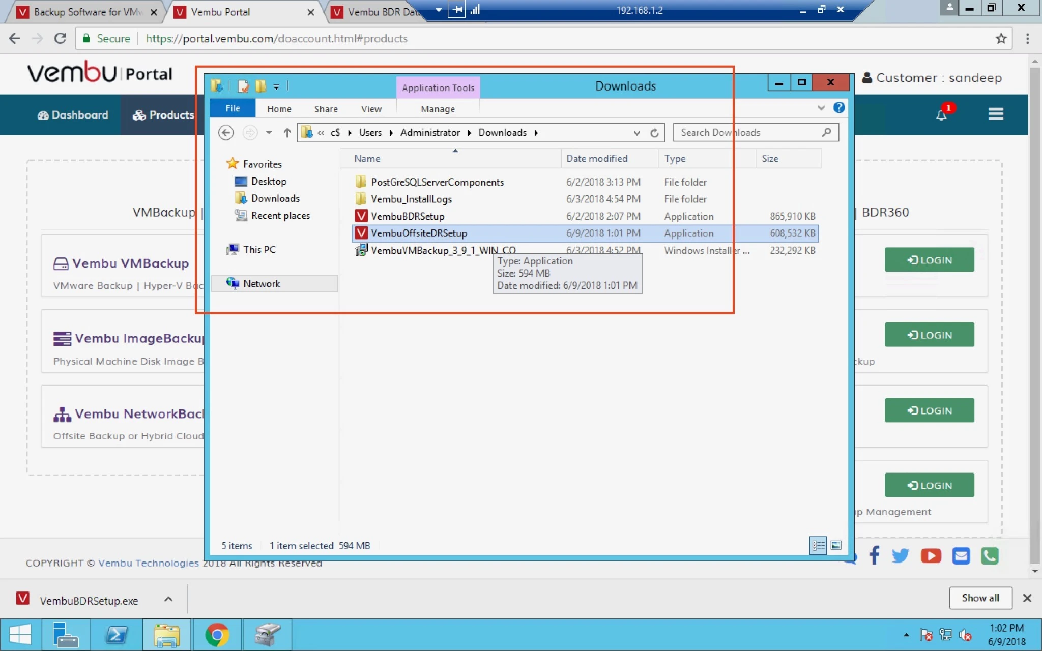Click Show all downloads button
The height and width of the screenshot is (651, 1042).
(980, 598)
